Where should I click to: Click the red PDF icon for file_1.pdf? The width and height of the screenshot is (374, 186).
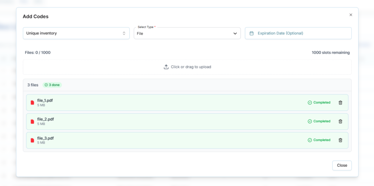coord(32,103)
